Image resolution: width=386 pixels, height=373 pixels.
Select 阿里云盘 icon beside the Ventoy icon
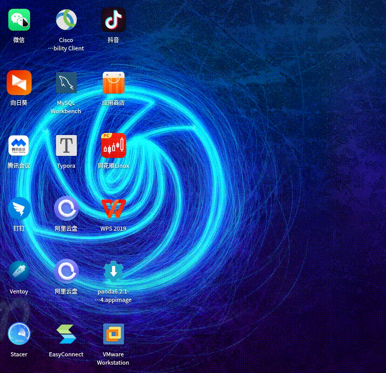pyautogui.click(x=66, y=271)
